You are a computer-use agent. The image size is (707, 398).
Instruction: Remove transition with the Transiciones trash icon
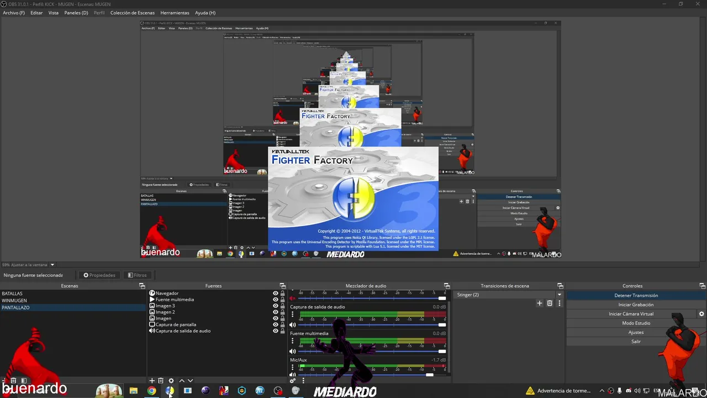[550, 303]
